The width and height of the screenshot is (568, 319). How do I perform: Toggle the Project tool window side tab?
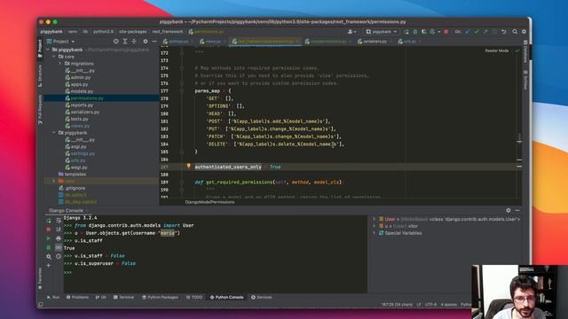point(40,49)
